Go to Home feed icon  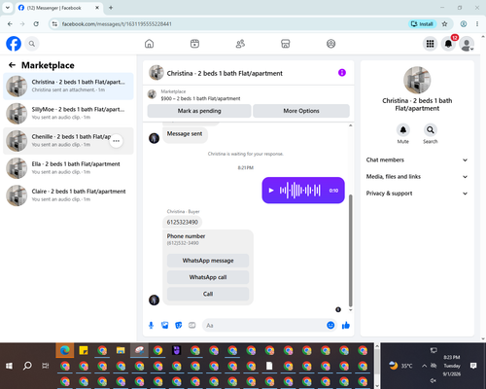(x=149, y=44)
